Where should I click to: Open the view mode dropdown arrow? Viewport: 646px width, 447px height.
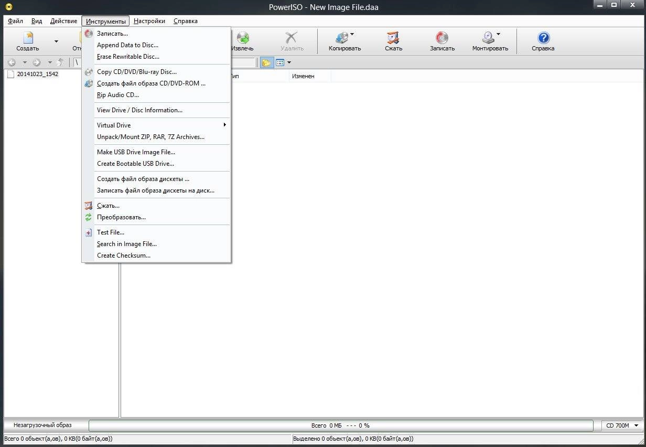tap(289, 62)
